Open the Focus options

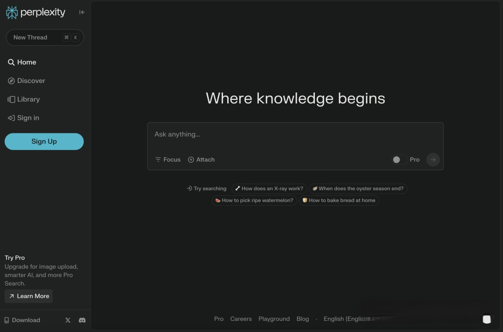coord(168,159)
